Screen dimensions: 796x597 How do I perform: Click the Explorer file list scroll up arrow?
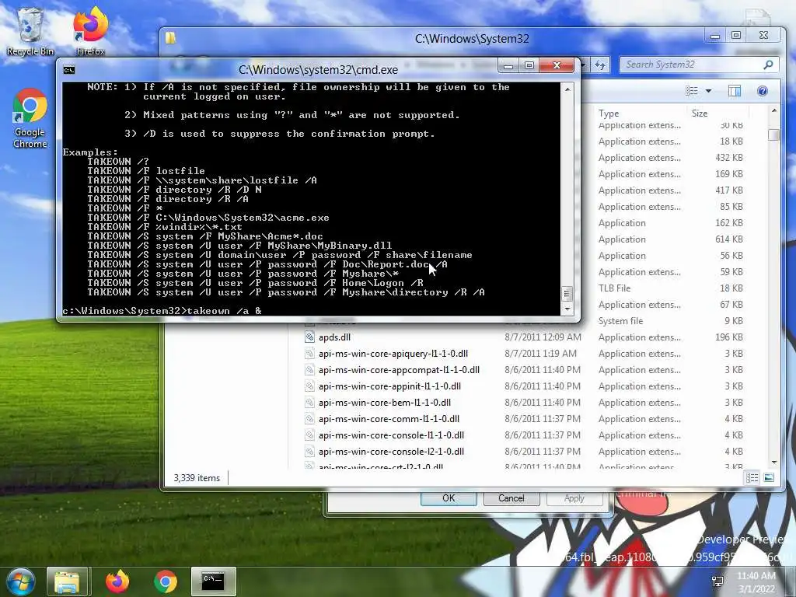point(773,110)
